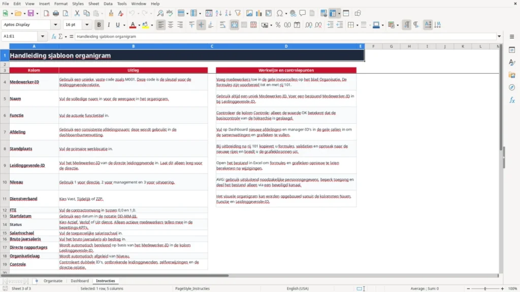The height and width of the screenshot is (292, 520).
Task: Print the document using printer icon
Action: pyautogui.click(x=56, y=13)
